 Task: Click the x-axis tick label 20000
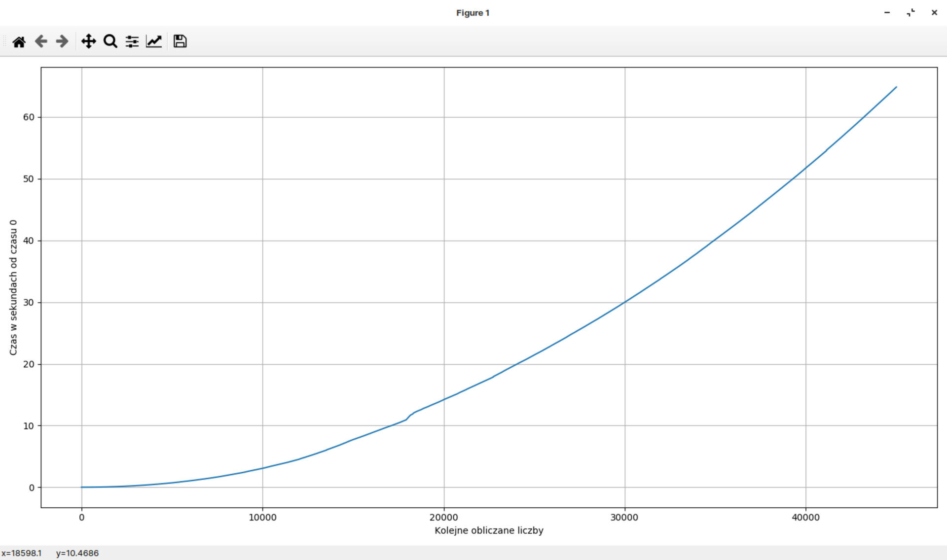[x=443, y=518]
